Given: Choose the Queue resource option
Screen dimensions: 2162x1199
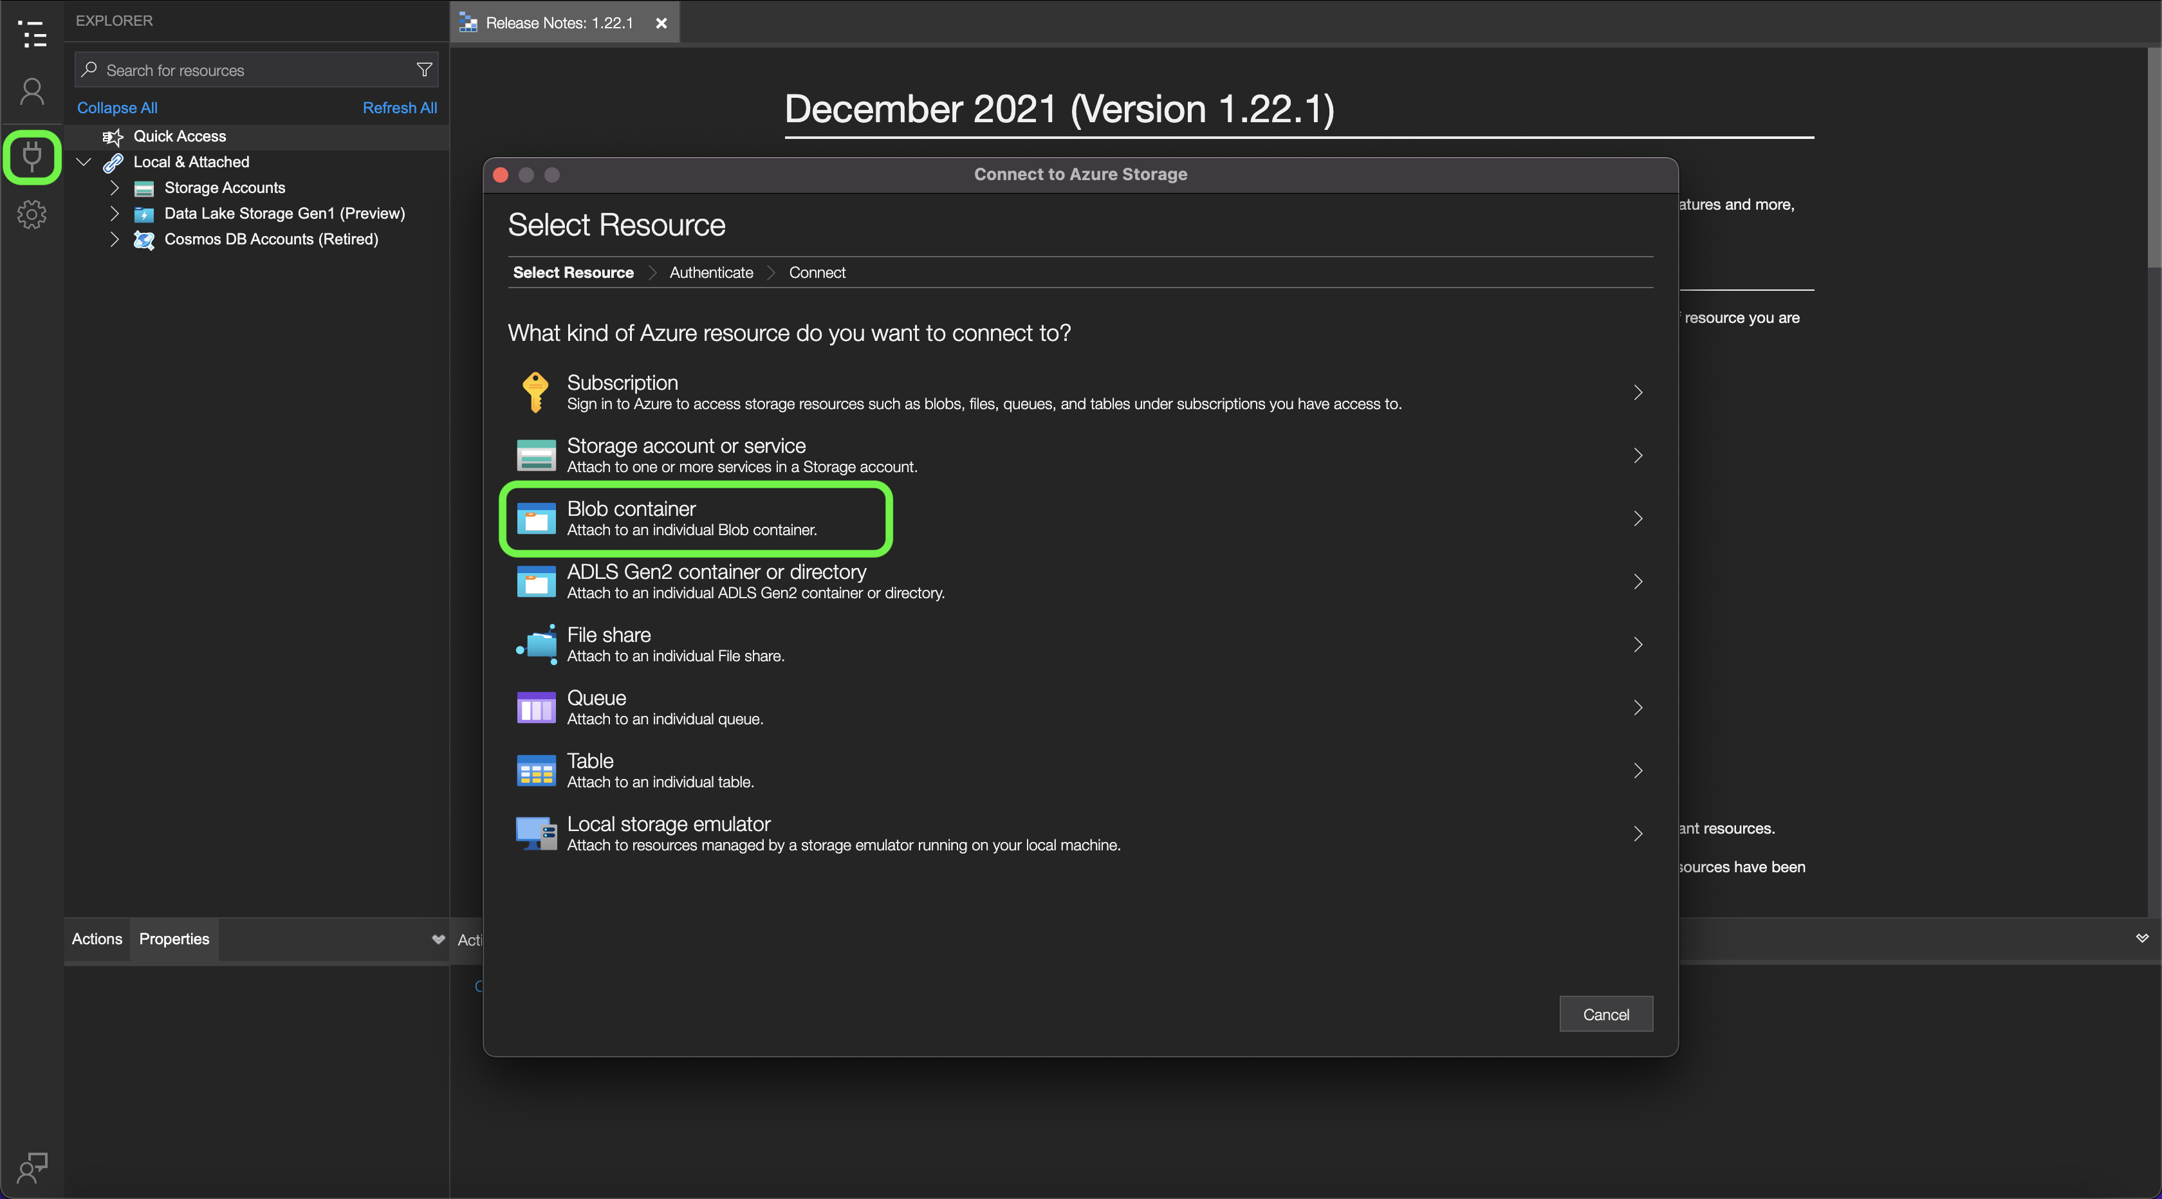Looking at the screenshot, I should pyautogui.click(x=1078, y=708).
